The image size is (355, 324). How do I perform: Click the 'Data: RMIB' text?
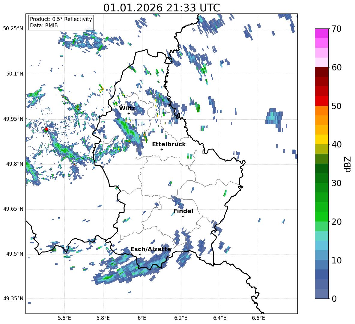[x=44, y=25]
